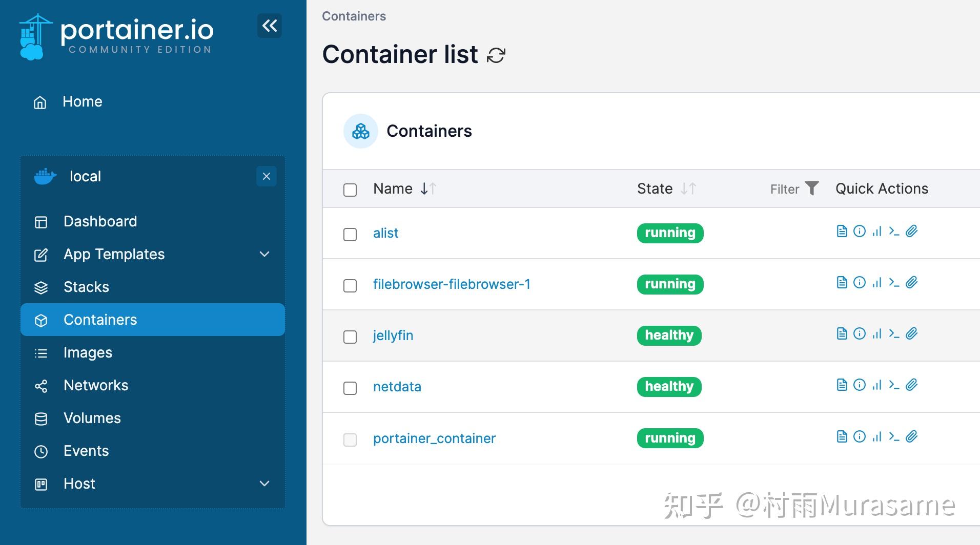Toggle the select-all containers checkbox
980x545 pixels.
click(350, 190)
